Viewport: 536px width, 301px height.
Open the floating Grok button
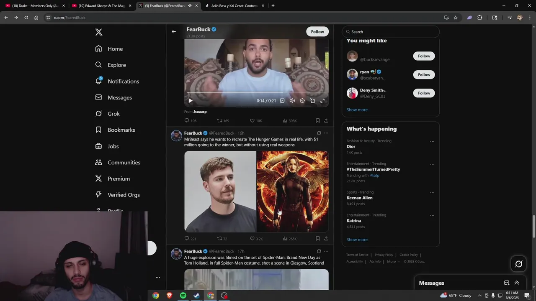tap(518, 264)
